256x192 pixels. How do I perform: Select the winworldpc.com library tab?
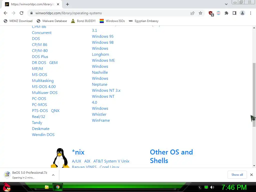32,4
